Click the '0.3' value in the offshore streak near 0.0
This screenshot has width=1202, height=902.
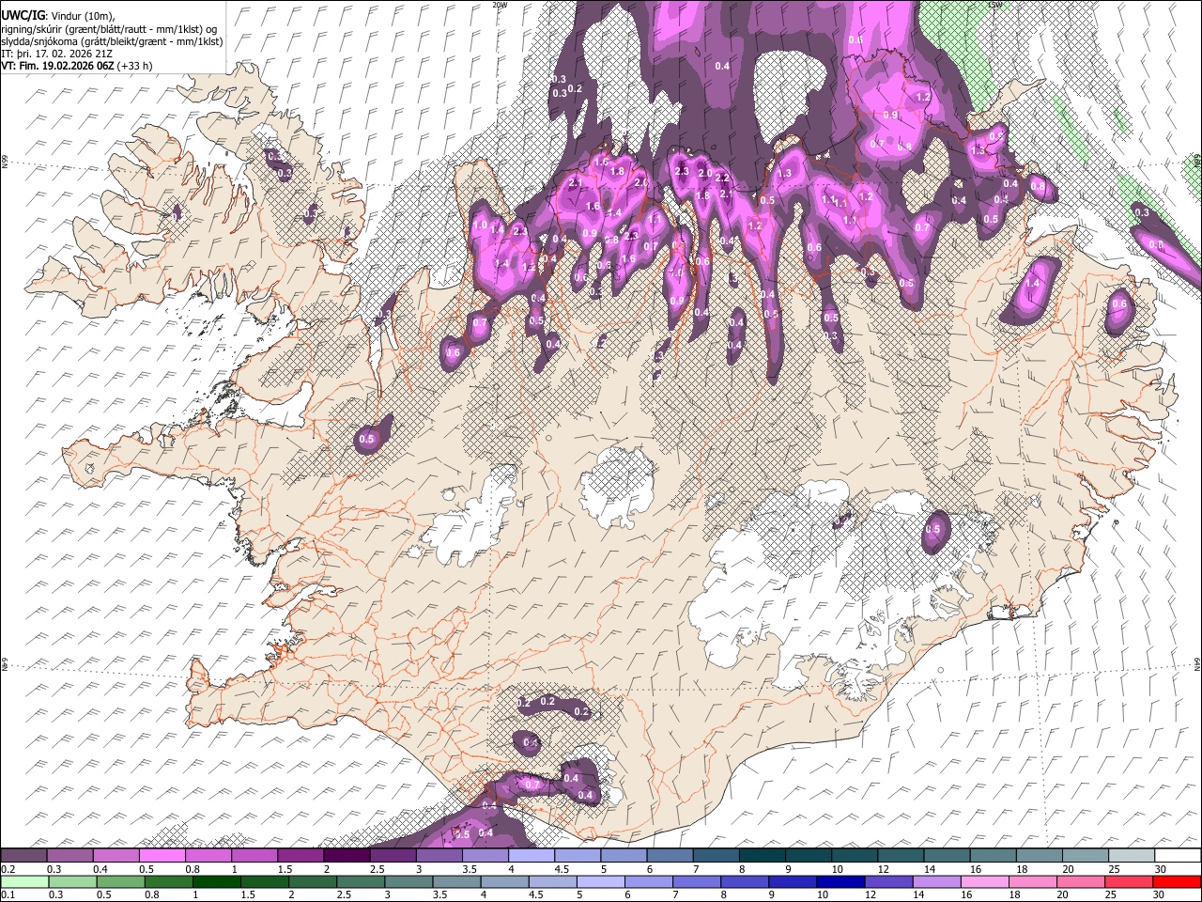pos(1142,213)
